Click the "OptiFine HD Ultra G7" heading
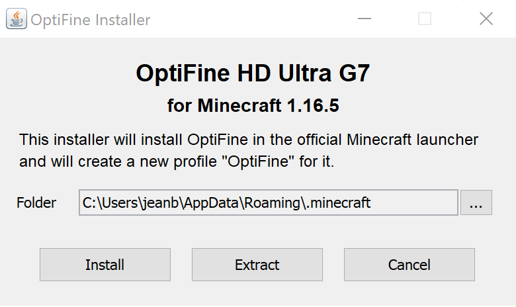This screenshot has width=516, height=307. click(x=253, y=73)
